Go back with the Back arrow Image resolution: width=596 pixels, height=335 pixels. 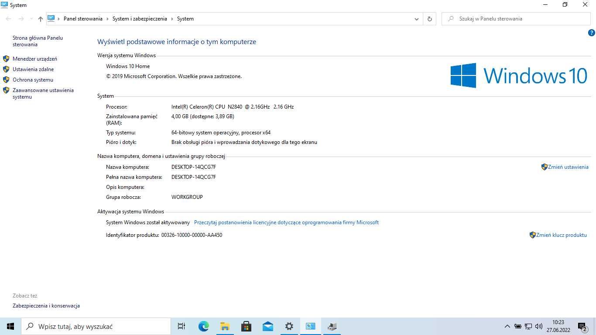click(x=8, y=19)
